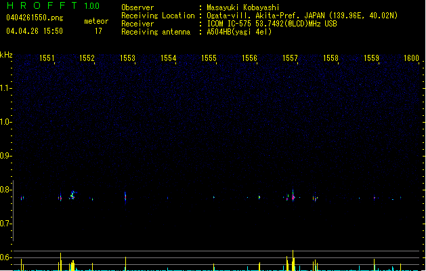Click the 1558 time marker
The image size is (426, 271).
331,58
